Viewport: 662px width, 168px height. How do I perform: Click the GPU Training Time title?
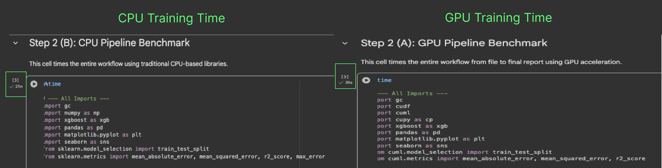coord(498,18)
